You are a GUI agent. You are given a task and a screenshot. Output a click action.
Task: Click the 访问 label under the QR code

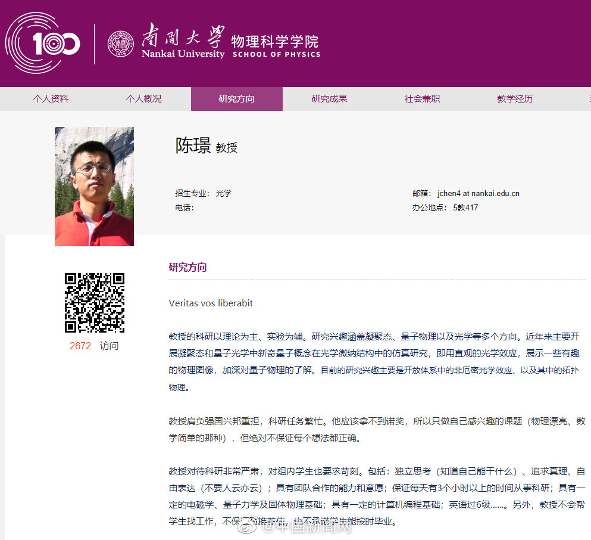[x=110, y=346]
